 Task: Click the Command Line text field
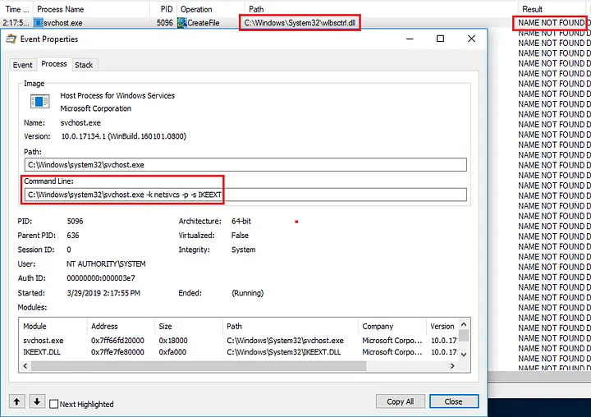(x=245, y=195)
